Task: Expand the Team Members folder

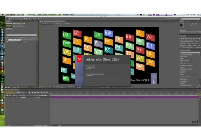Action: click(x=6, y=42)
